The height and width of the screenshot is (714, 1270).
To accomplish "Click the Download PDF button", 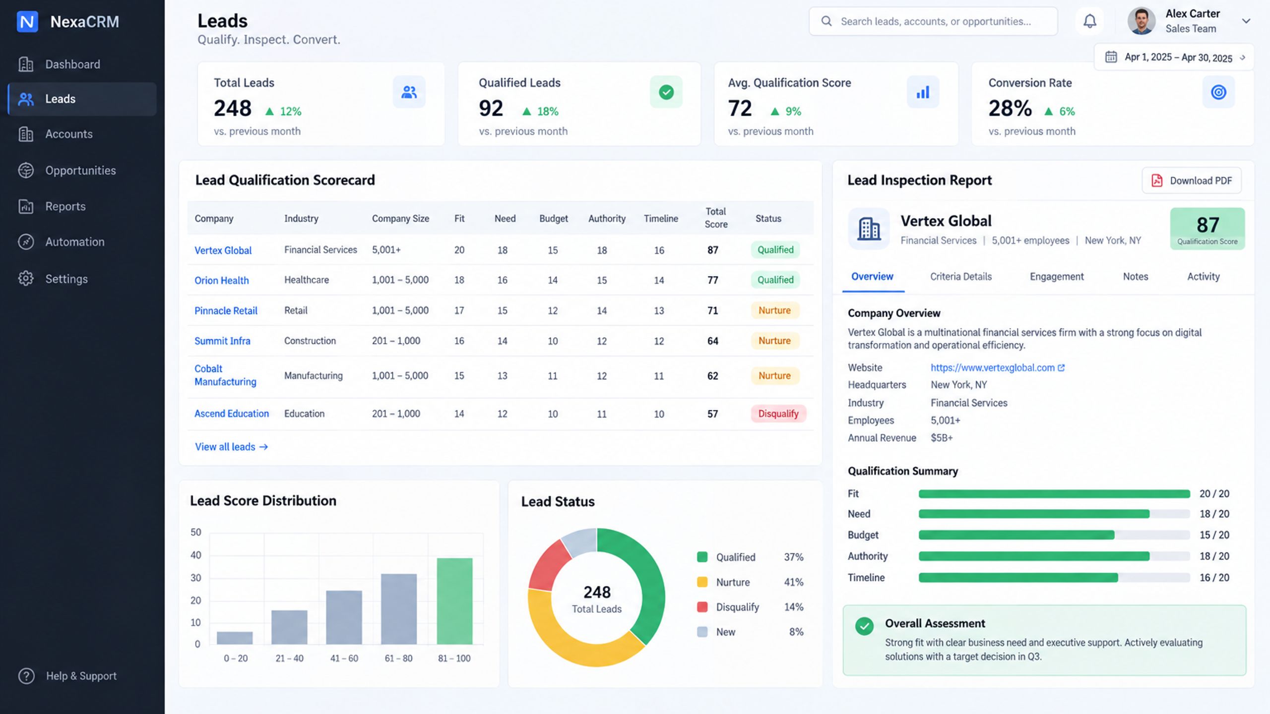I will 1192,180.
